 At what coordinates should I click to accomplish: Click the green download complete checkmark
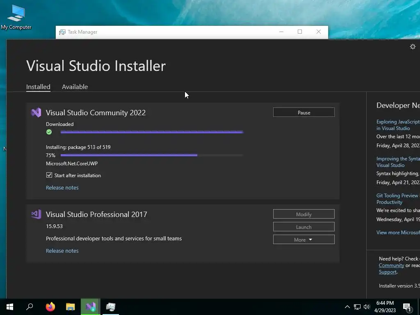pyautogui.click(x=49, y=132)
